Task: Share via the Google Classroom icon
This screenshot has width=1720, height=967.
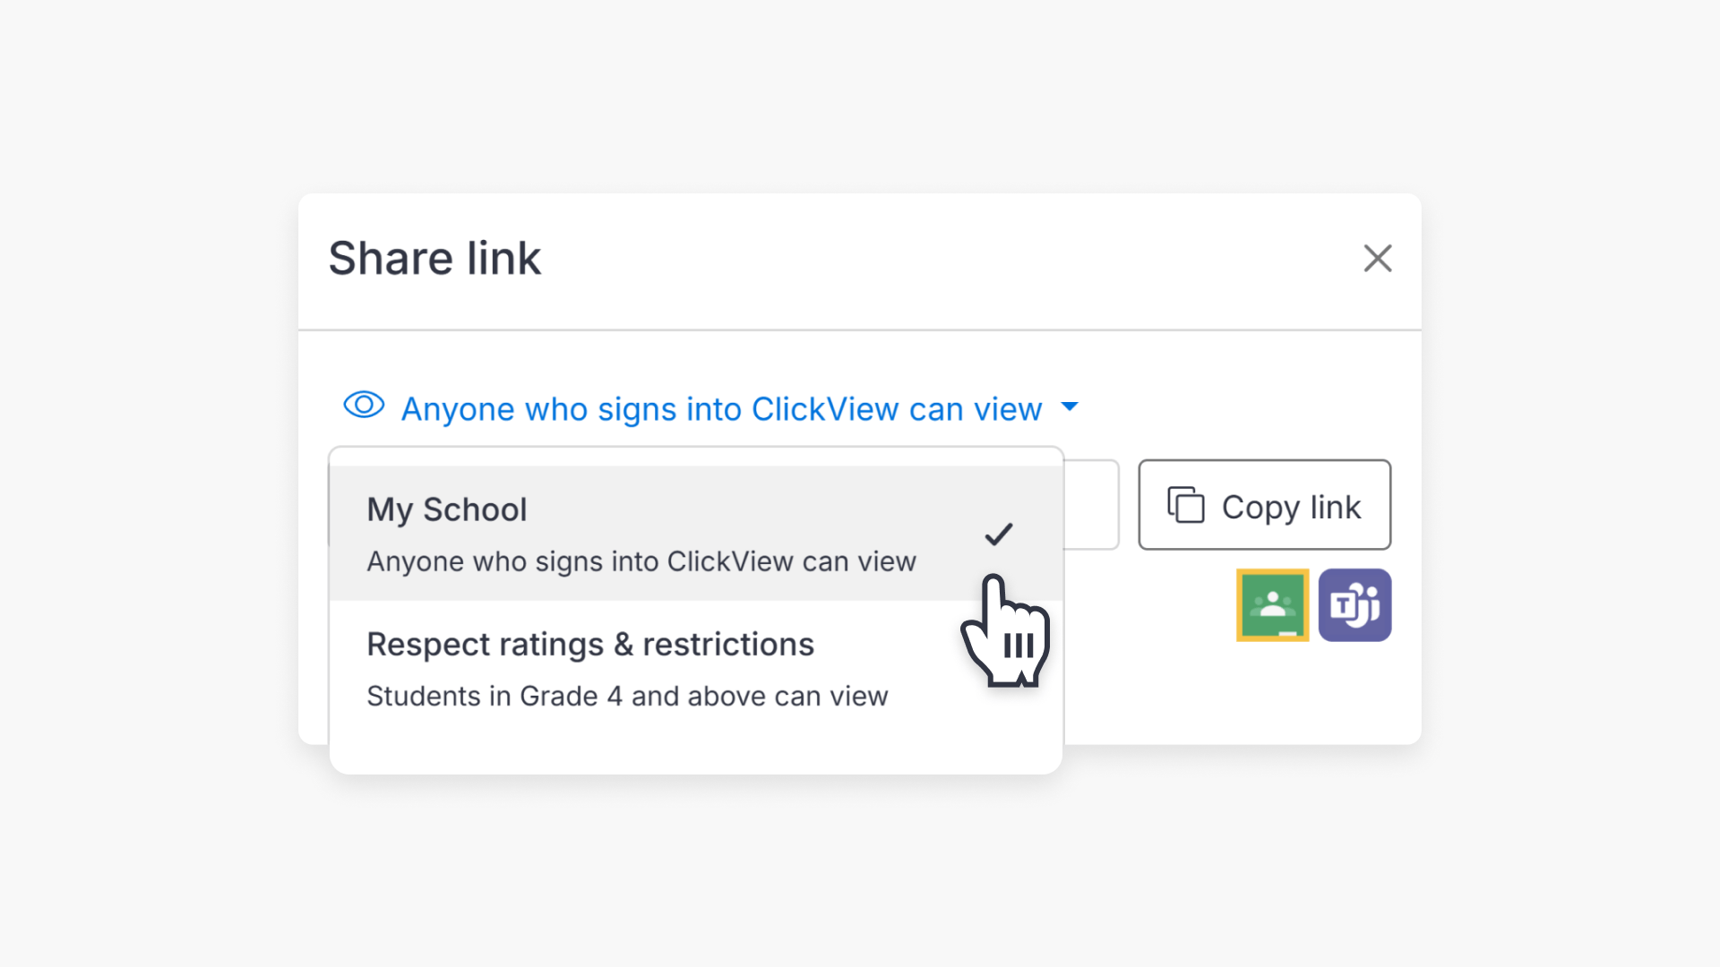Action: click(1272, 605)
